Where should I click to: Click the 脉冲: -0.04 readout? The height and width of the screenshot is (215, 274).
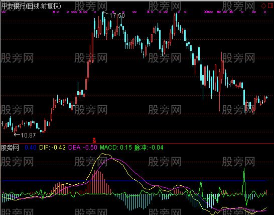149,148
